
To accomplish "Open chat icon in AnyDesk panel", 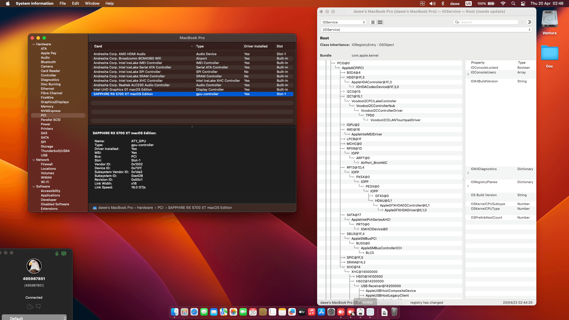I will [x=38, y=306].
